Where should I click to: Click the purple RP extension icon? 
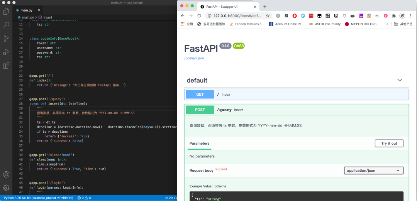(x=361, y=16)
